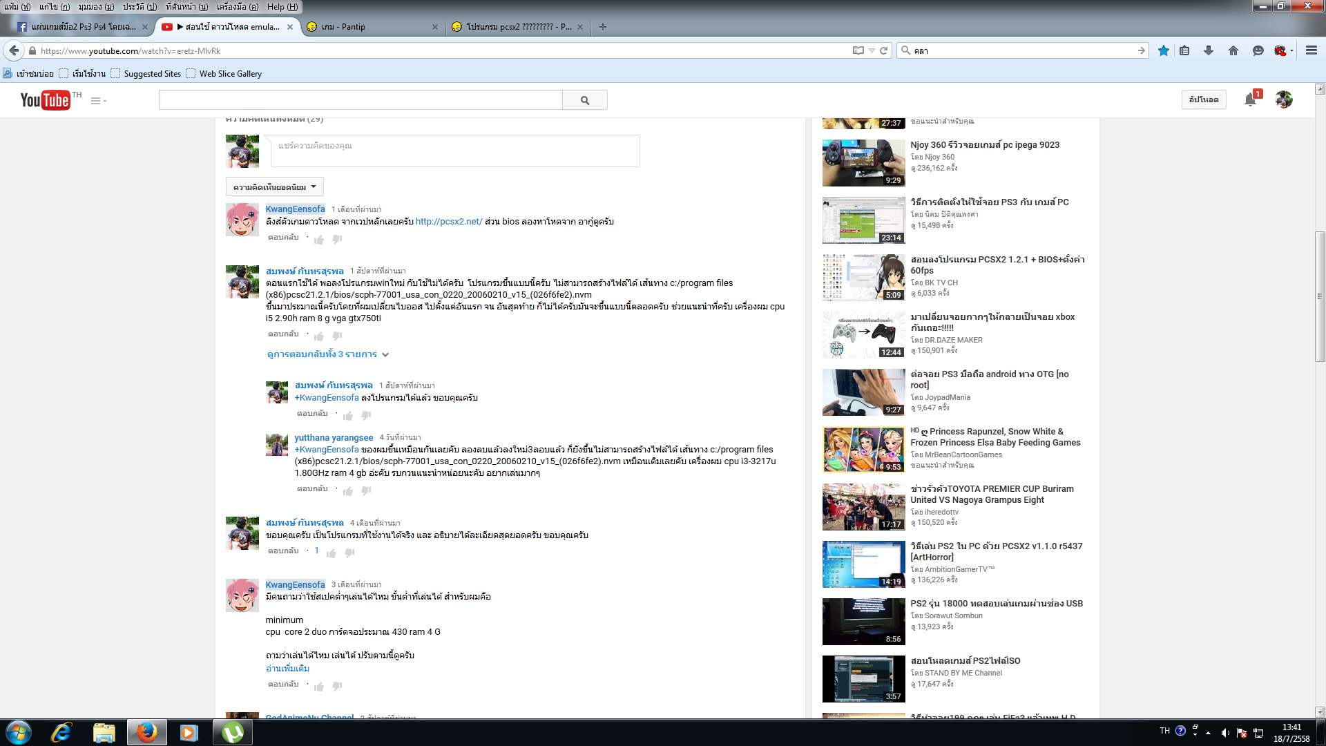The width and height of the screenshot is (1326, 746).
Task: Open address bar history dropdown arrow
Action: coord(872,50)
